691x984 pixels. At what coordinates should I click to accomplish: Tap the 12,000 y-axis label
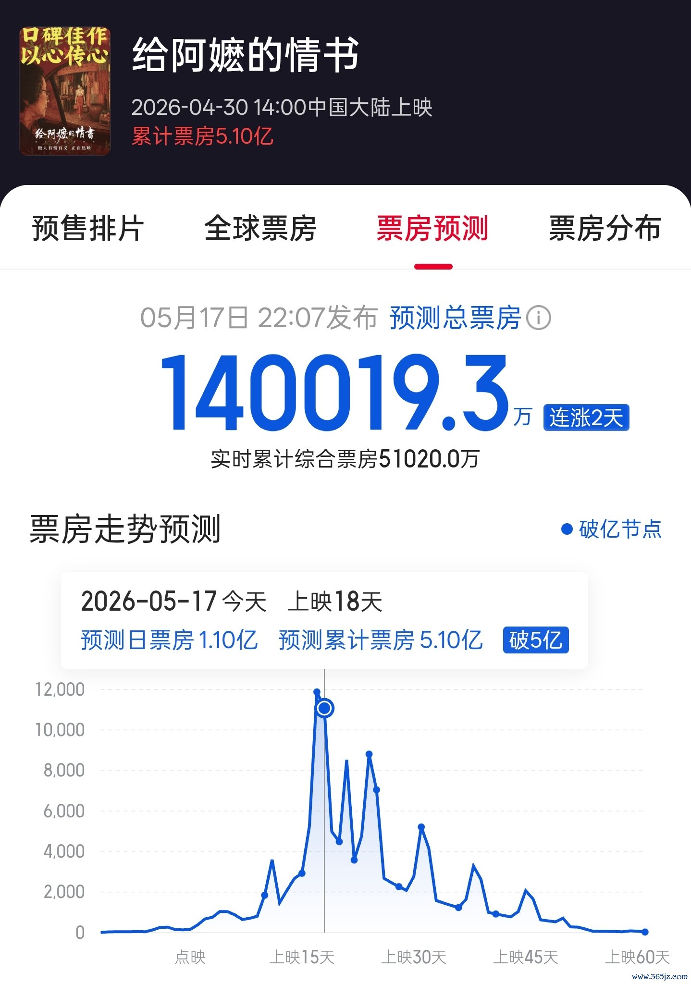tap(60, 689)
